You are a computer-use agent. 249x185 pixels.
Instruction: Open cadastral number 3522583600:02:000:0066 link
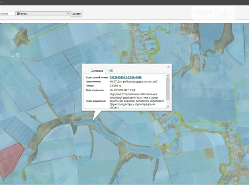(x=125, y=77)
